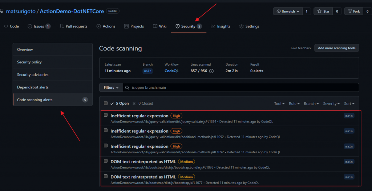
Task: Click the alert search input field
Action: coord(241,88)
